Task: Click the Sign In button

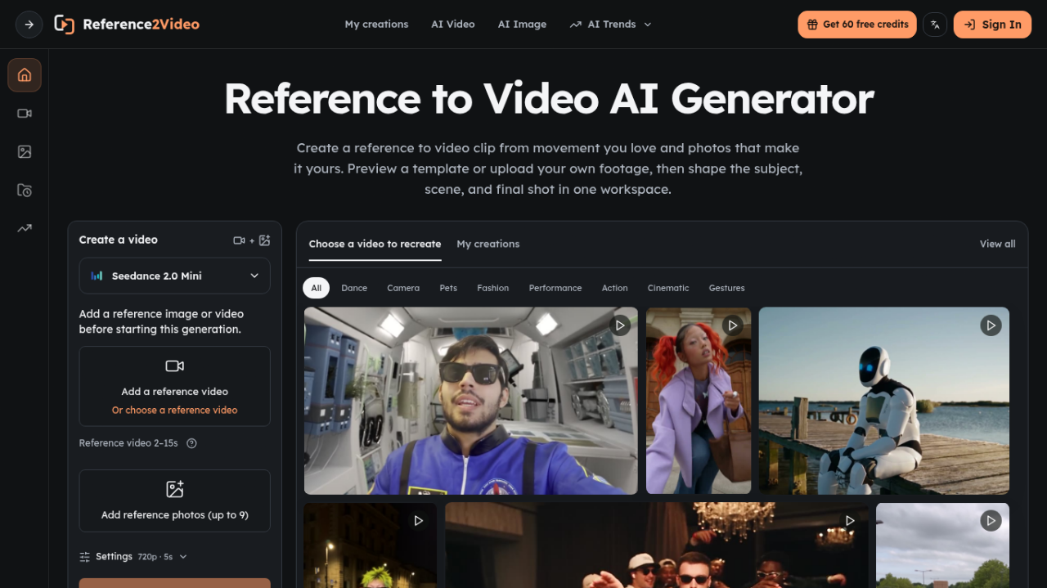Action: [992, 25]
